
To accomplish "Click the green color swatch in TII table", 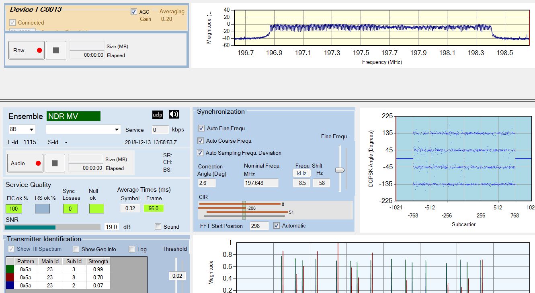I will point(10,269).
